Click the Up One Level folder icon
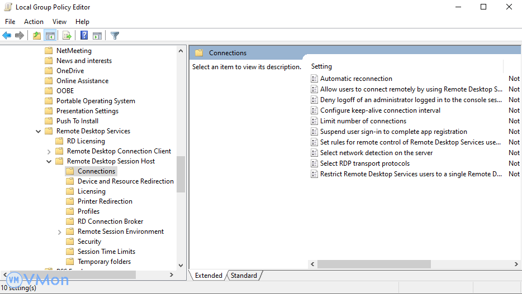 click(37, 36)
